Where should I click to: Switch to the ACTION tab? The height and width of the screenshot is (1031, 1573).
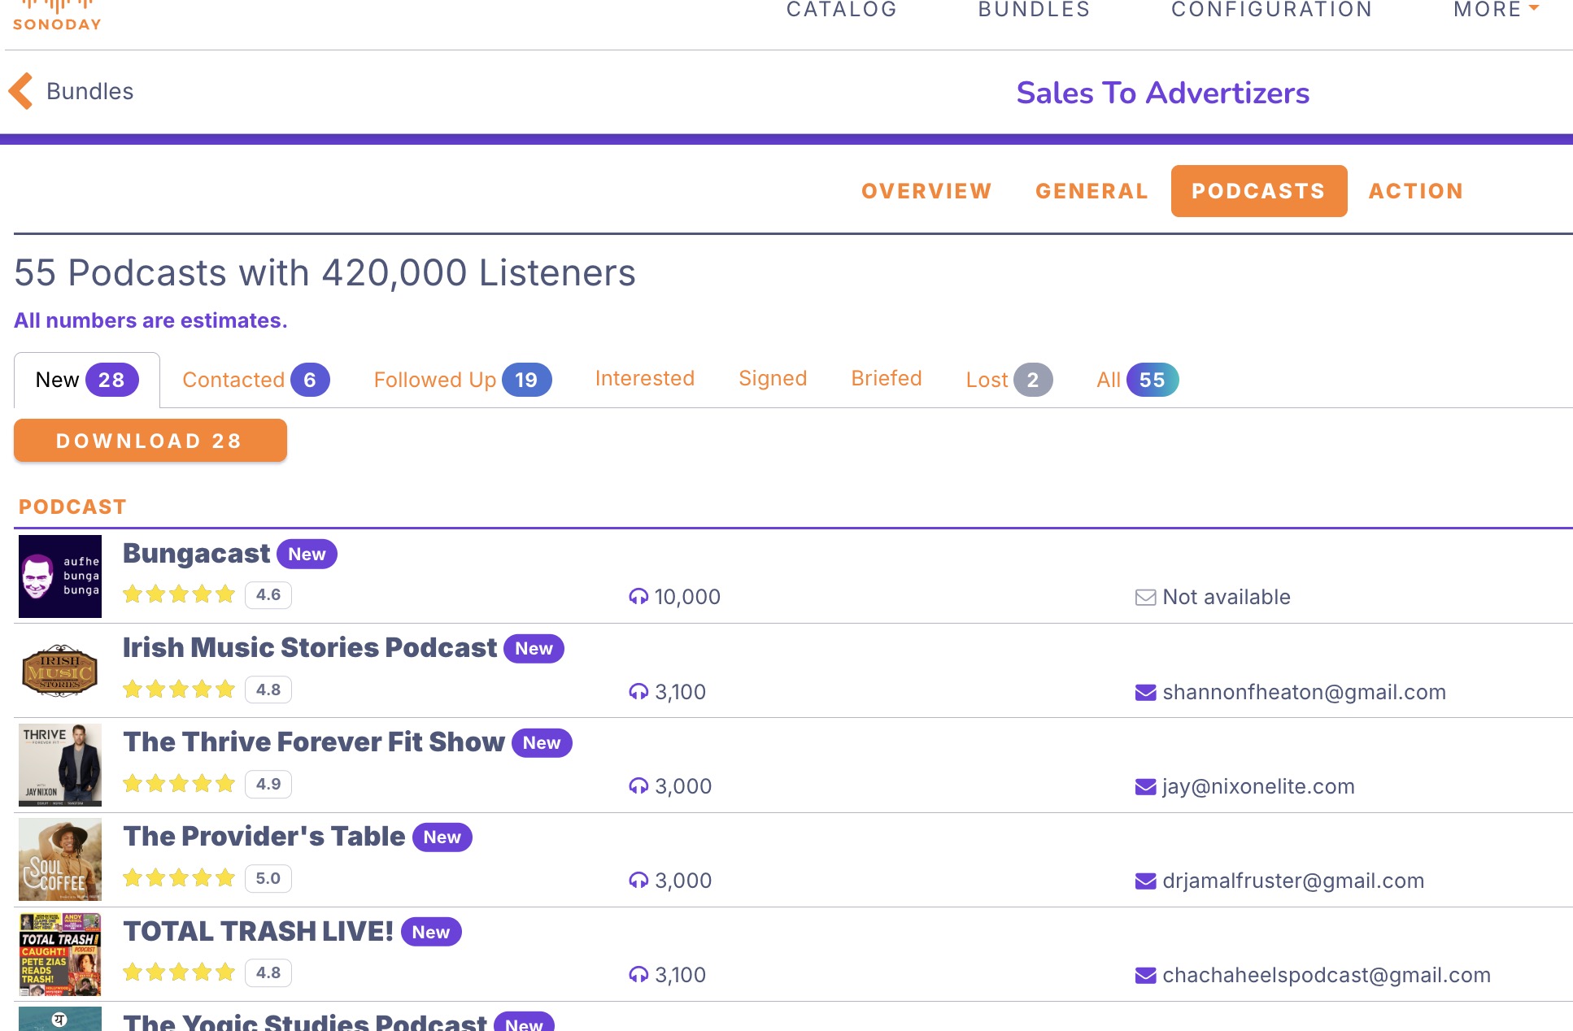click(1415, 191)
